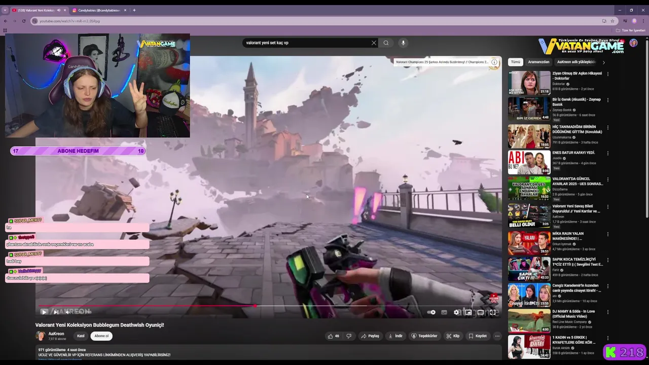The height and width of the screenshot is (365, 649).
Task: Click the İndir download button
Action: click(395, 336)
